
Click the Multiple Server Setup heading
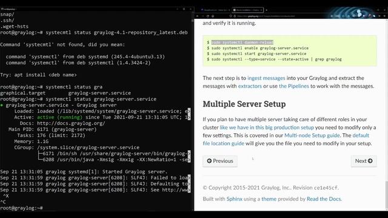tap(244, 104)
